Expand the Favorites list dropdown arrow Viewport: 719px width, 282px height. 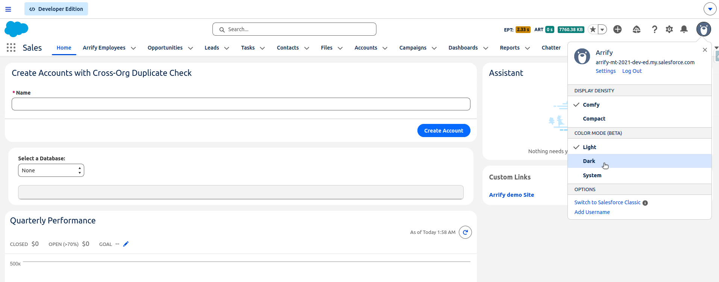pyautogui.click(x=602, y=29)
